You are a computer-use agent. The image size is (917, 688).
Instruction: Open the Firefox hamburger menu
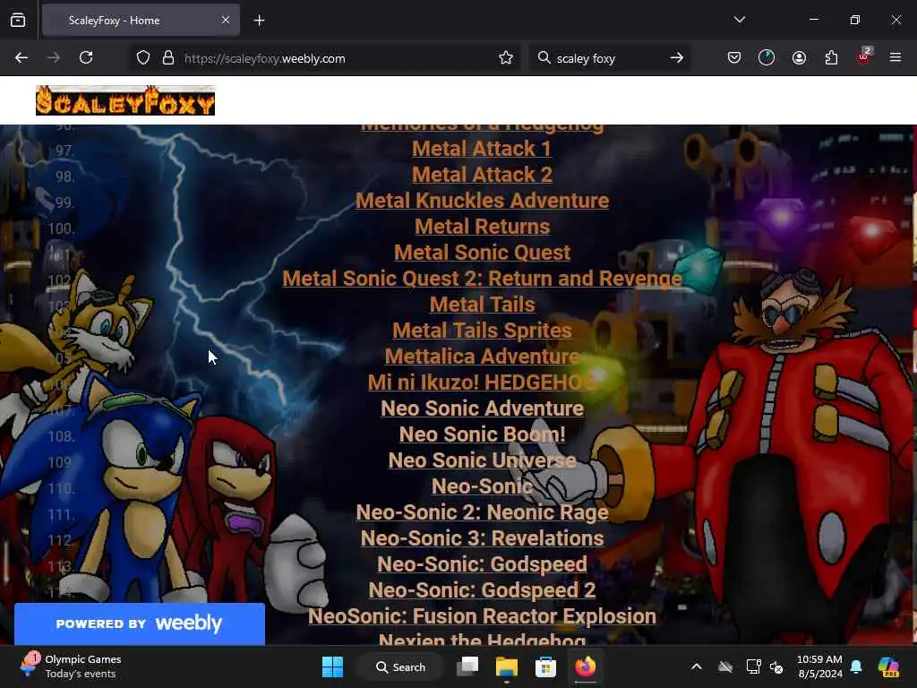[896, 58]
